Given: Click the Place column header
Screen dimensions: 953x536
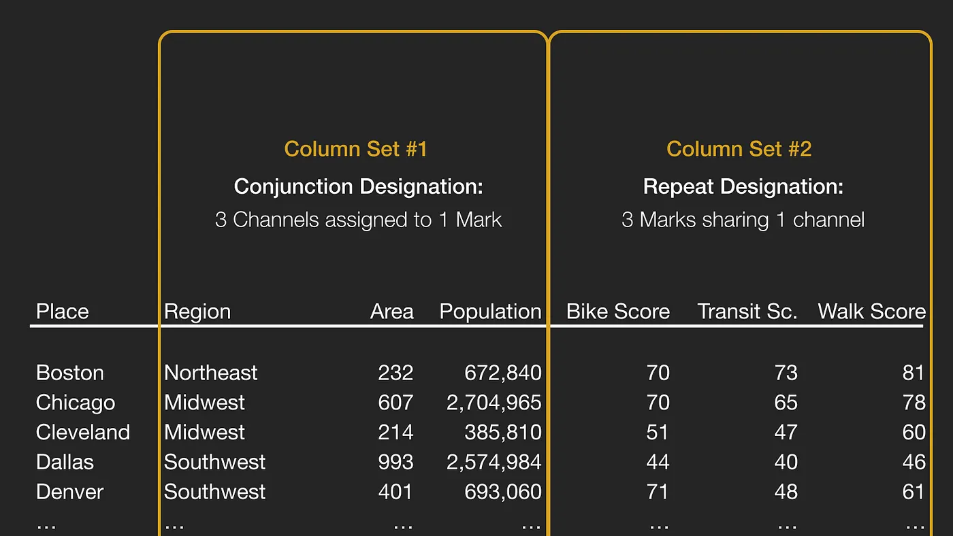Looking at the screenshot, I should 62,312.
